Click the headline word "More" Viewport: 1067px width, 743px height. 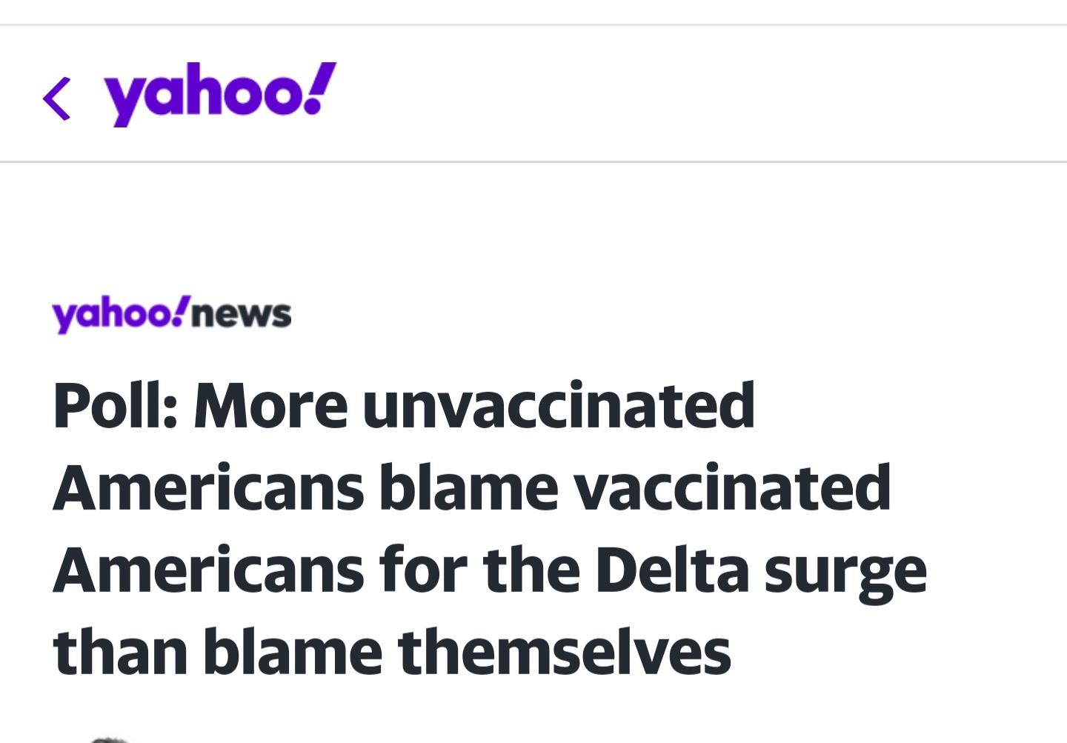point(270,406)
